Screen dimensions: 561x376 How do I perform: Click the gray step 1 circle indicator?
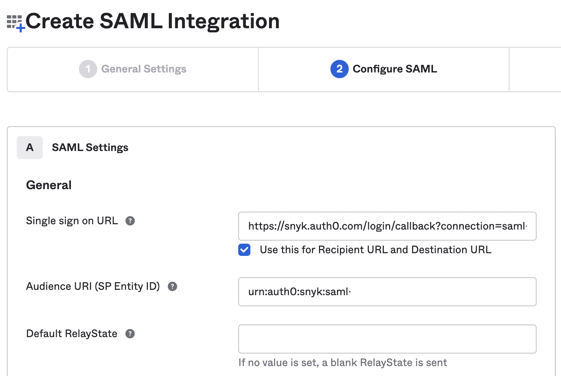(x=88, y=69)
